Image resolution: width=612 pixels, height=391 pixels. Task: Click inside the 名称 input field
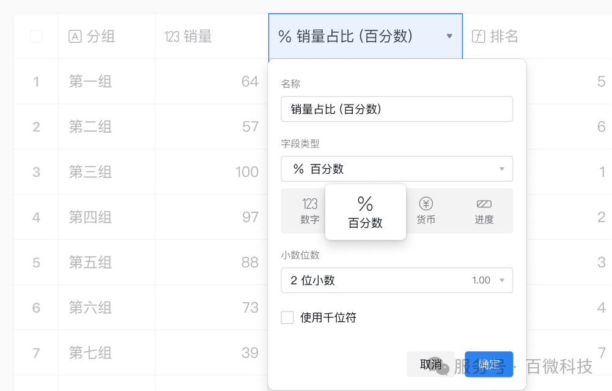pyautogui.click(x=396, y=109)
